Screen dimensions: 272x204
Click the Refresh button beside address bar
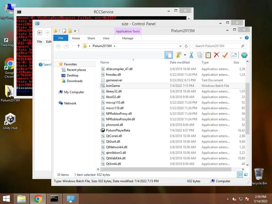[x=186, y=46]
